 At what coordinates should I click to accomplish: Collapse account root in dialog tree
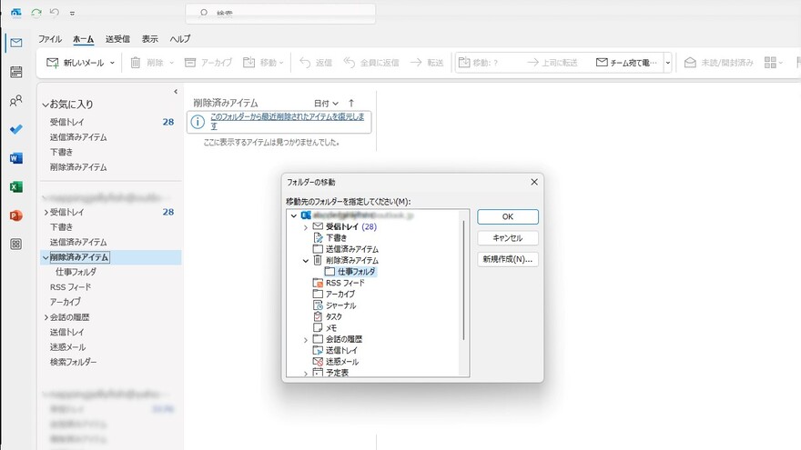[x=294, y=215]
